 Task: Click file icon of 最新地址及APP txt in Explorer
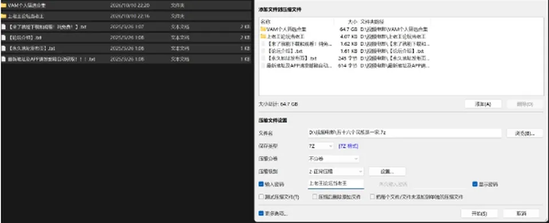(x=3, y=59)
